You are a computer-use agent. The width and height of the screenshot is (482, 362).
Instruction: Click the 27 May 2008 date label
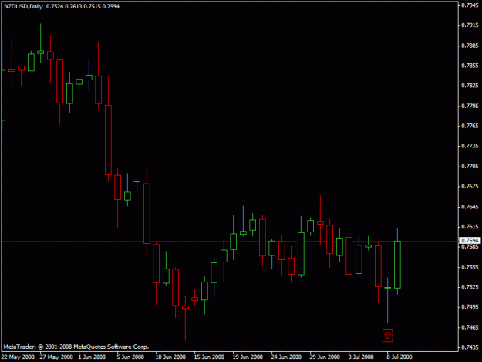coord(56,357)
